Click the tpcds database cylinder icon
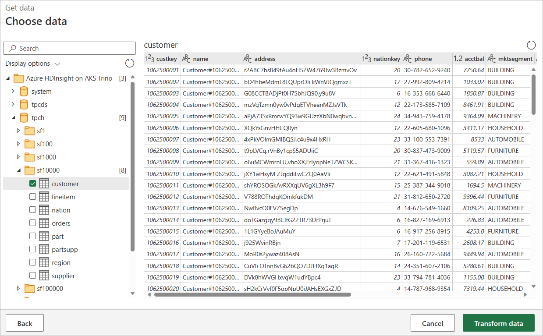Viewport: 543px width, 336px height. click(x=24, y=105)
